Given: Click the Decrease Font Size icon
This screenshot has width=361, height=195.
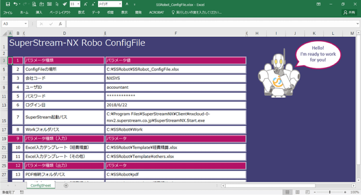Looking at the screenshot, I should point(93,4).
